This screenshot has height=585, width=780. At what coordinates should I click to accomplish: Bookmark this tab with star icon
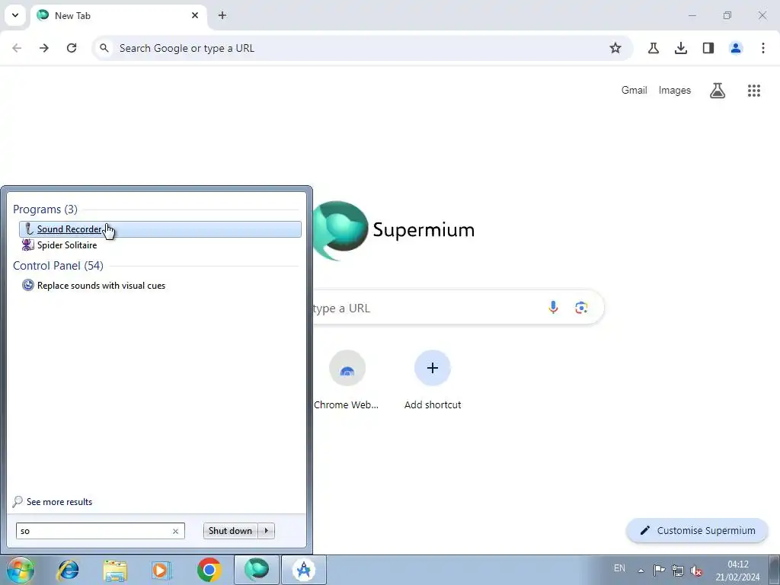[x=615, y=48]
